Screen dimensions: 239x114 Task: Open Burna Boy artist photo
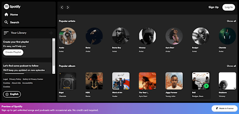pyautogui.click(x=121, y=36)
